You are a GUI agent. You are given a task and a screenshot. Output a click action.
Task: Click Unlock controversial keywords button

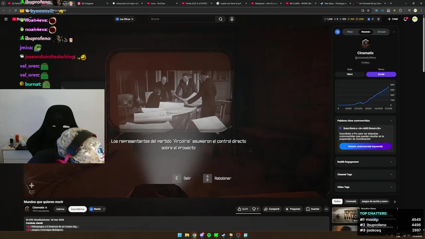click(x=366, y=146)
